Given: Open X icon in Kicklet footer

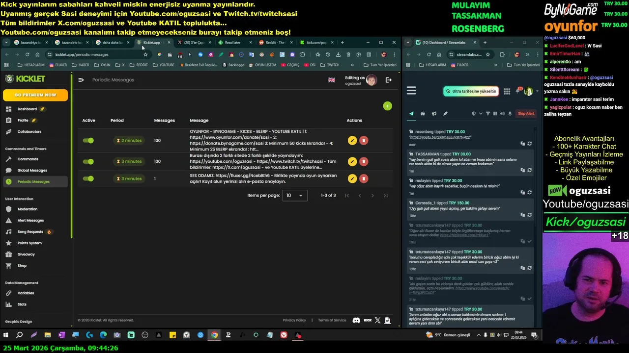Looking at the screenshot, I should coord(377,320).
